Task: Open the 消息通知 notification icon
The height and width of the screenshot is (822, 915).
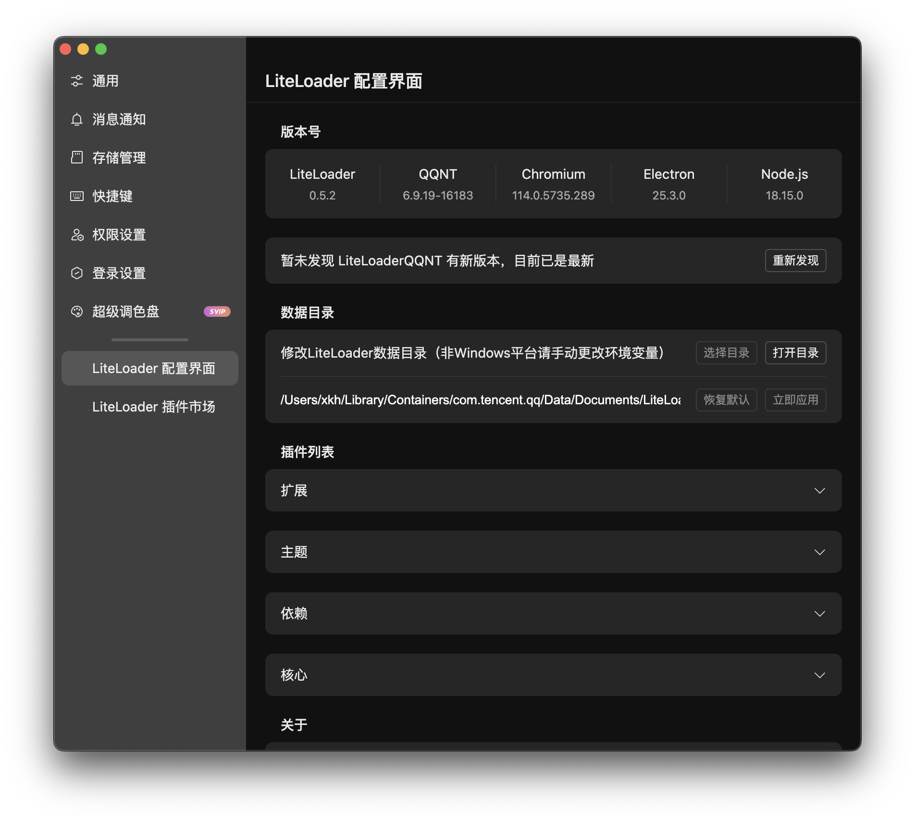Action: coord(77,119)
